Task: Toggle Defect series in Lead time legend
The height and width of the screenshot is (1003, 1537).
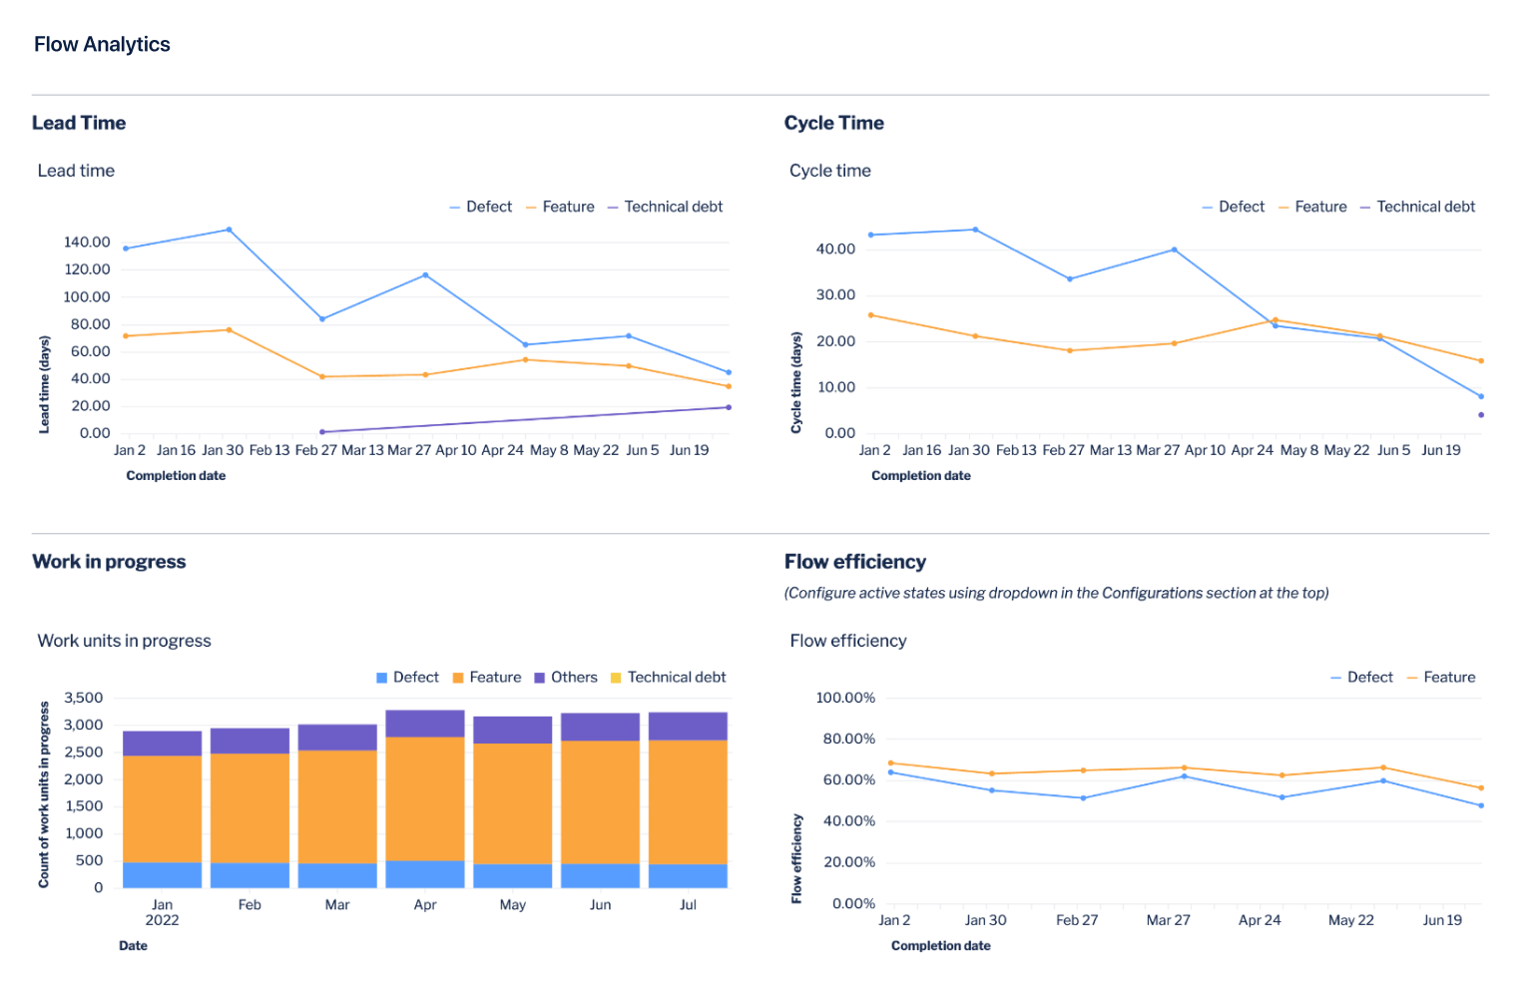Action: pyautogui.click(x=481, y=207)
